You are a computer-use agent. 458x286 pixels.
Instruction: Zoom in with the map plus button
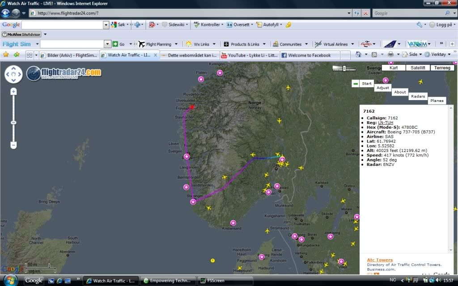coord(13,92)
